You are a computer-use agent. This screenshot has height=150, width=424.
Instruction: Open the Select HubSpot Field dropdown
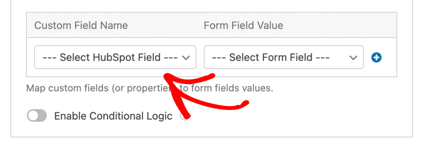[115, 57]
